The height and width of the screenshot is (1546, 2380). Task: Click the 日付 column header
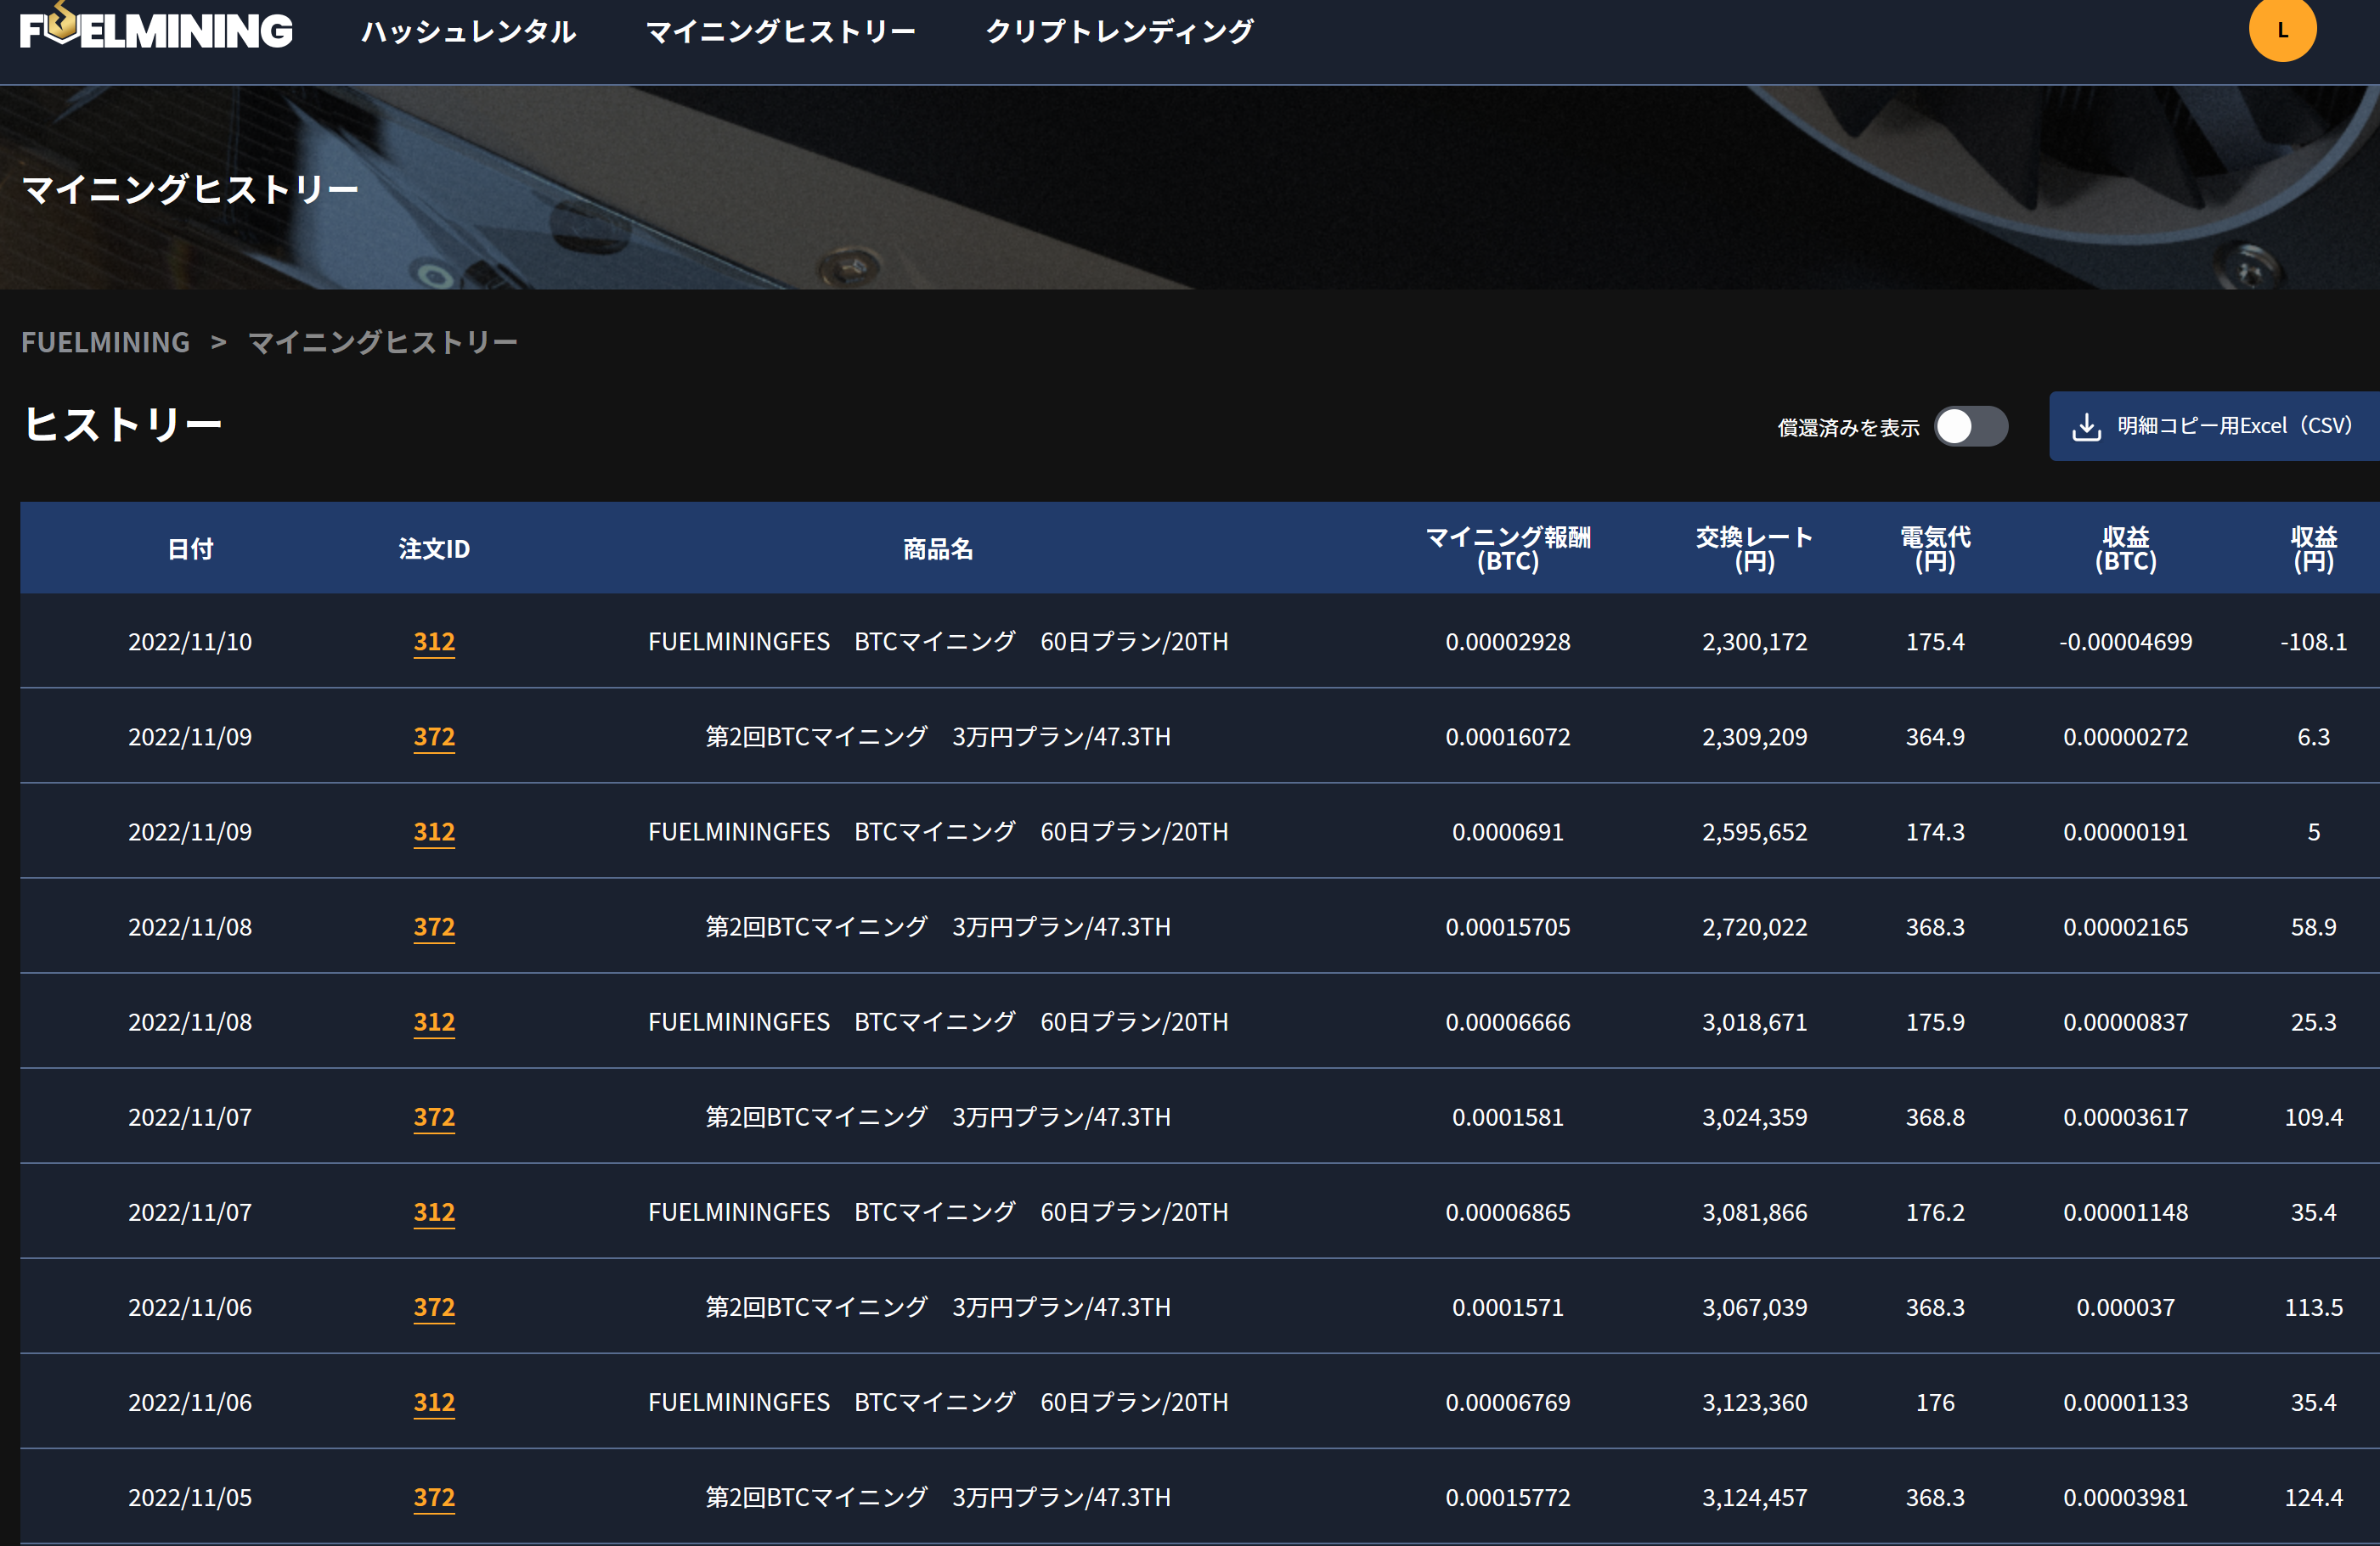(x=190, y=548)
